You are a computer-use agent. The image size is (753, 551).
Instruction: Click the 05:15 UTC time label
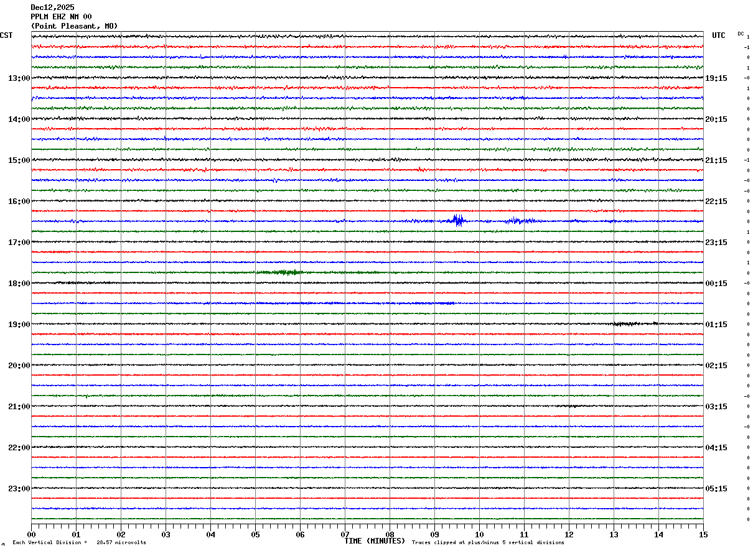click(716, 489)
